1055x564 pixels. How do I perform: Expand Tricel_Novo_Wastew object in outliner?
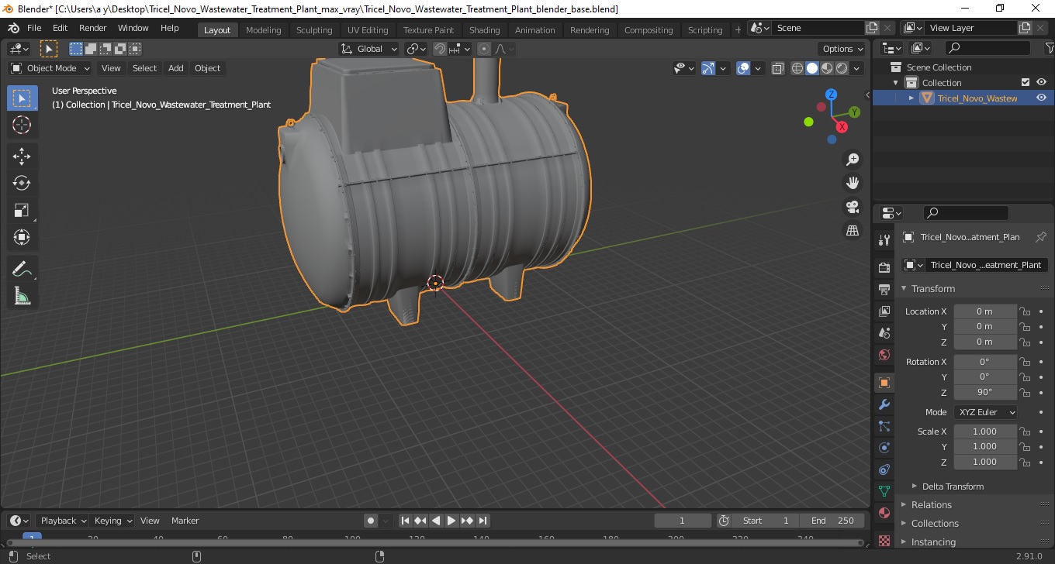[x=911, y=98]
